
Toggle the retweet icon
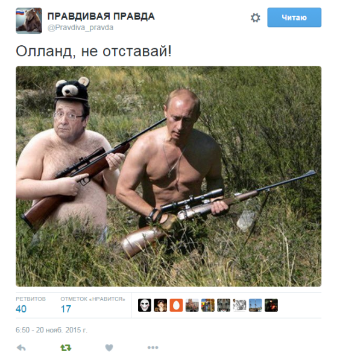click(x=66, y=348)
